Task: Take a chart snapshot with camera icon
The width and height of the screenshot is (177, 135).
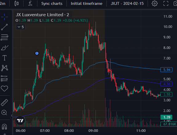Action: 175,3
